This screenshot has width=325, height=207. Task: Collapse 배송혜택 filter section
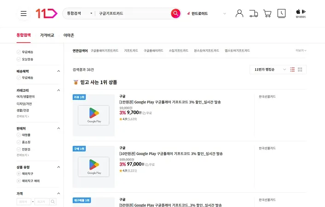pos(58,71)
